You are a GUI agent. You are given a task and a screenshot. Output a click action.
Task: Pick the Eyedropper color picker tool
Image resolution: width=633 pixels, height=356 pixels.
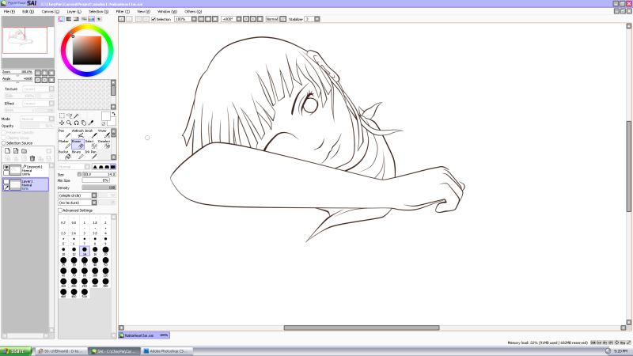tap(92, 123)
